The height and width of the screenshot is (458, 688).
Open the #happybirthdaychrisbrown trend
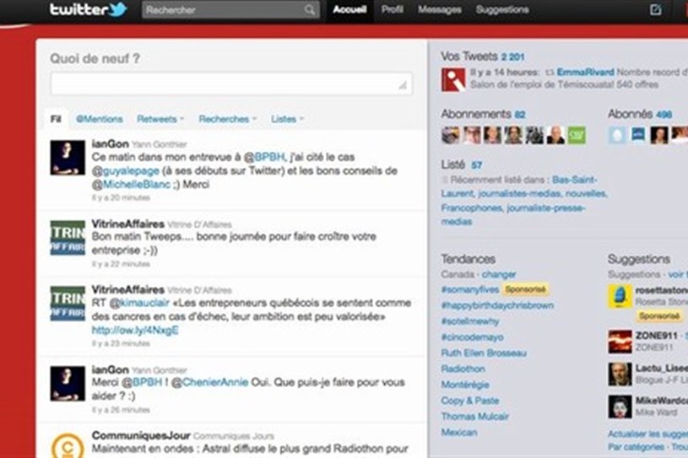tap(497, 305)
